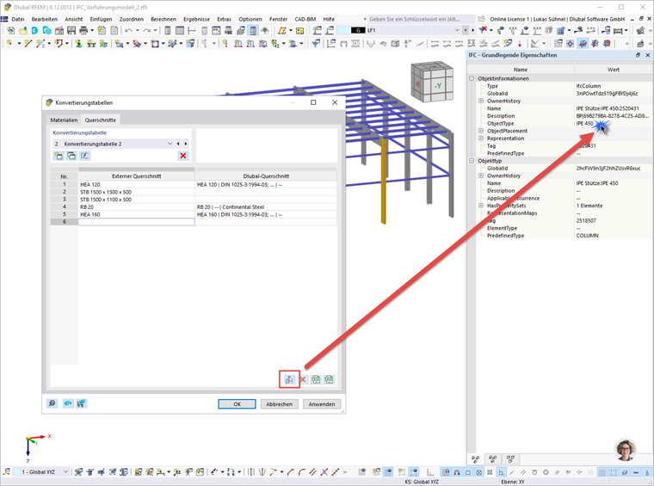Expand the HasPropertySets node
Viewport: 654px width, 486px height.
481,206
